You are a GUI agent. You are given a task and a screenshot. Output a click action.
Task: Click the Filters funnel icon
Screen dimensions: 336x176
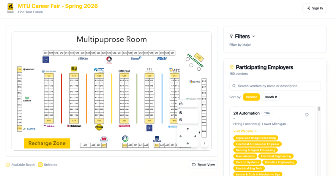point(231,36)
